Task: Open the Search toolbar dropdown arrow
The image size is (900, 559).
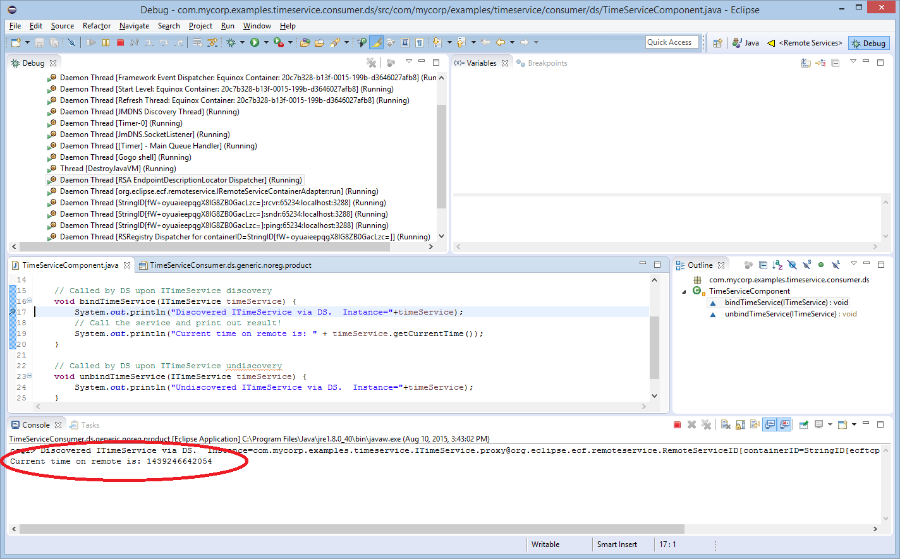Action: (346, 42)
